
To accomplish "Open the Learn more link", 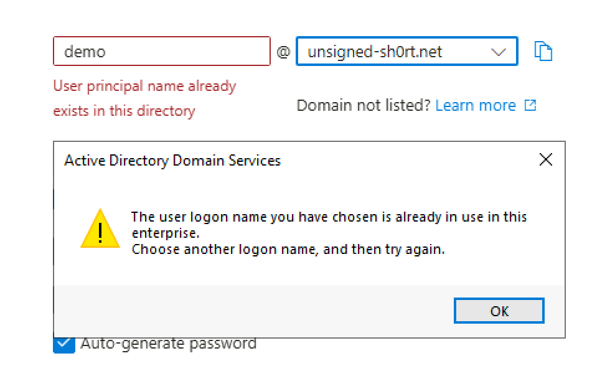I will pos(476,105).
